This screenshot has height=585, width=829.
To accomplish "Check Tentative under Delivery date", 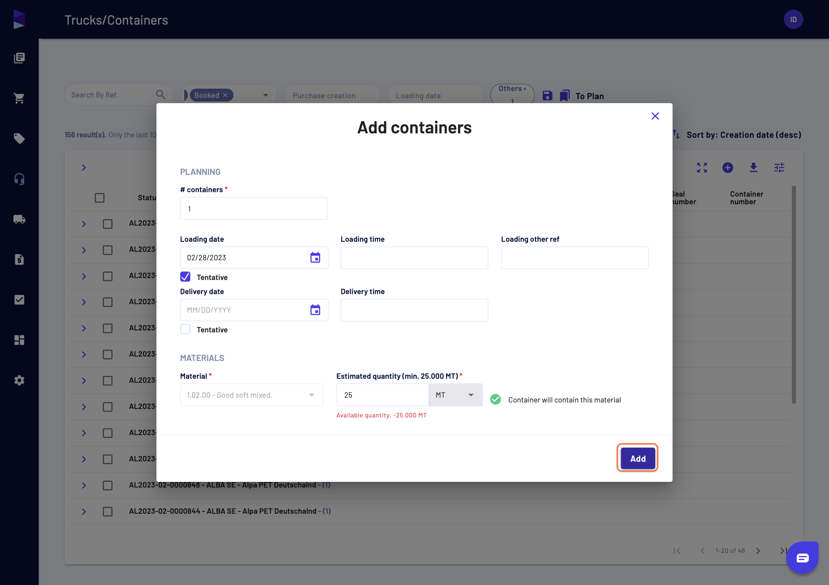I will tap(185, 329).
